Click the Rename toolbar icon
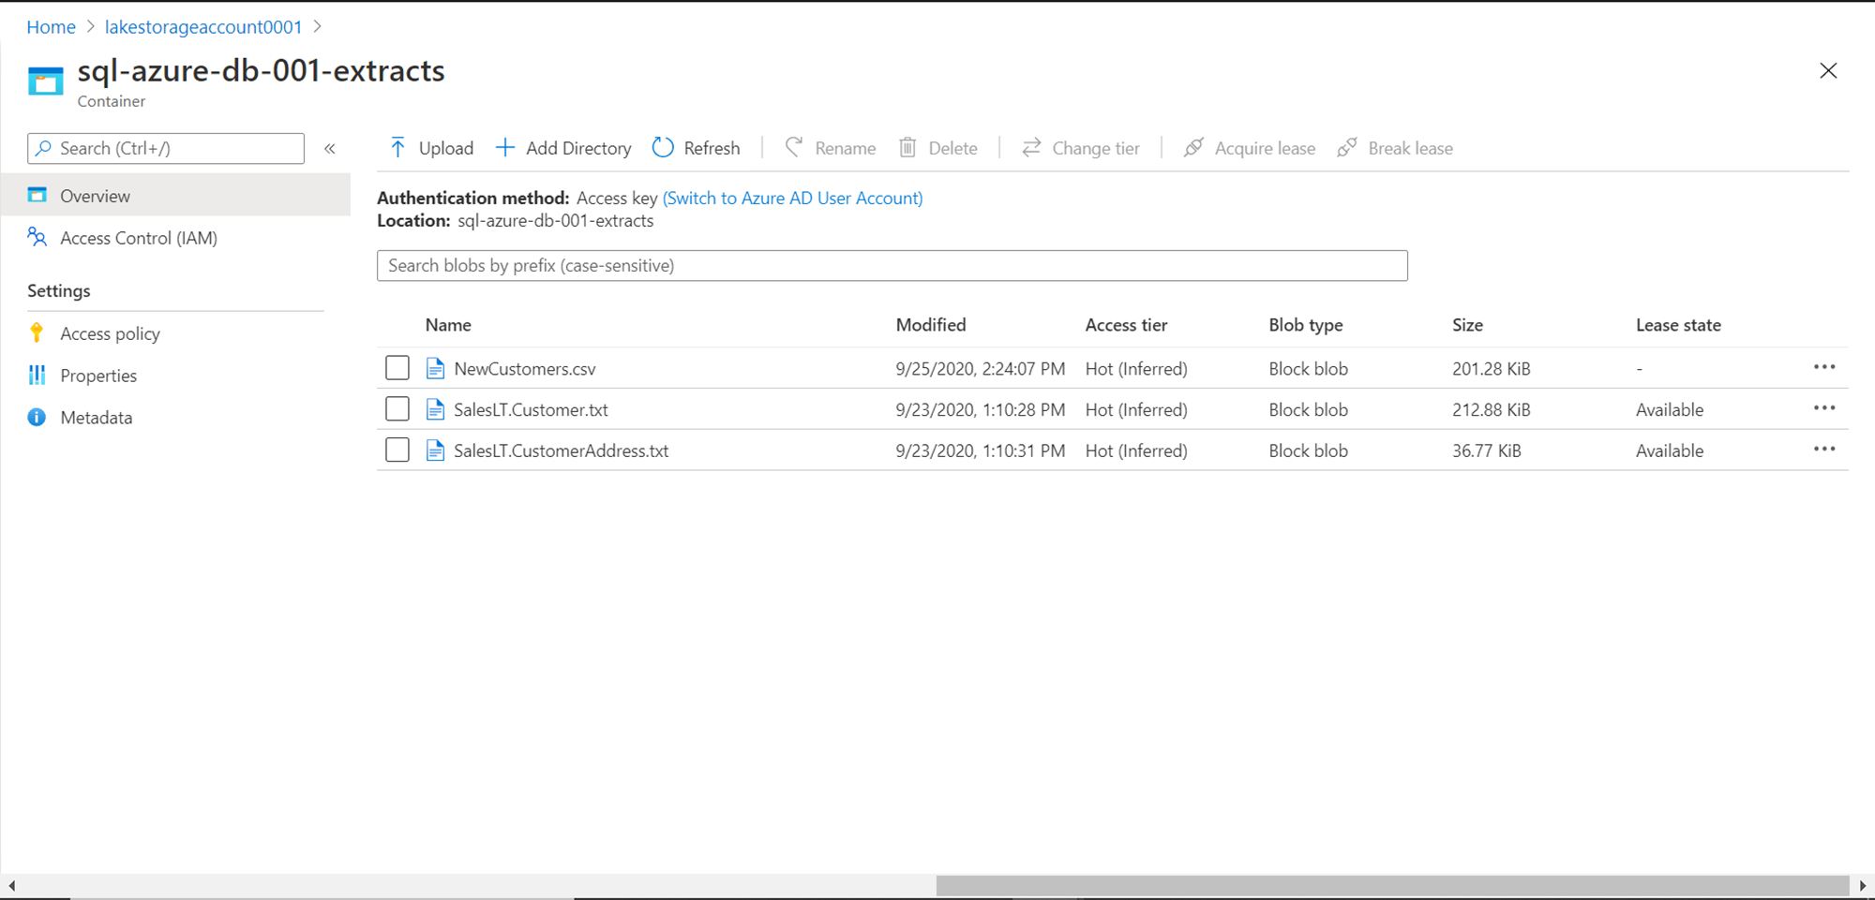This screenshot has height=900, width=1875. click(x=794, y=148)
